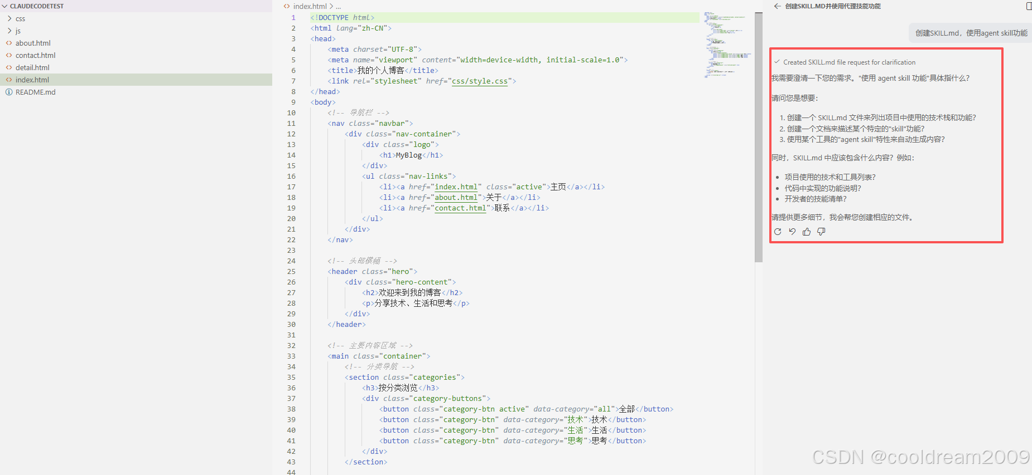Click the user message 创建SKILL.md，使用agent skill功能
The width and height of the screenshot is (1032, 475).
pyautogui.click(x=971, y=33)
